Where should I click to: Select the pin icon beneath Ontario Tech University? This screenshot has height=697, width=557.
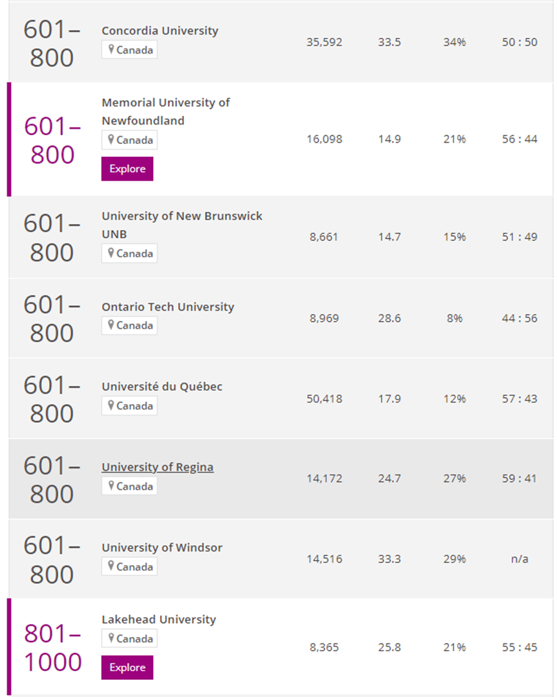click(111, 325)
